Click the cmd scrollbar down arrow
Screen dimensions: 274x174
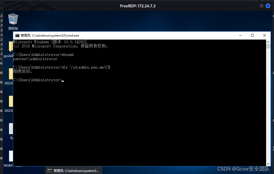(x=268, y=164)
